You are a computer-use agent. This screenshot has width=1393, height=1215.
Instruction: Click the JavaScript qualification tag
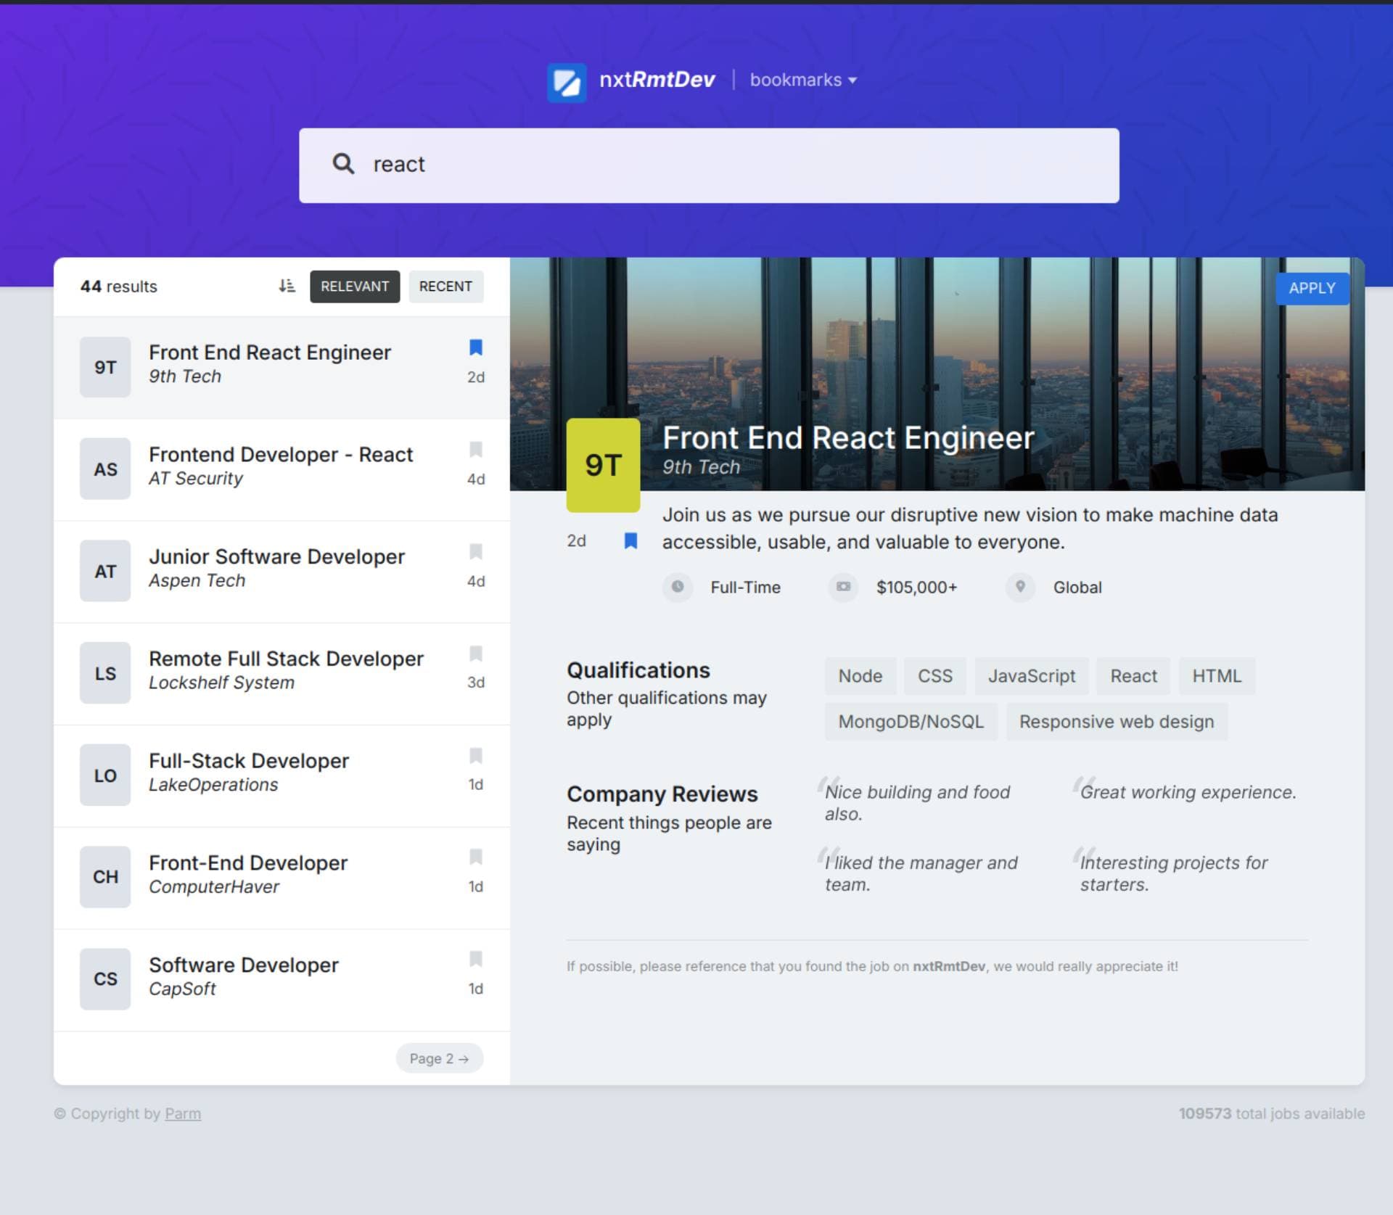[x=1032, y=676]
